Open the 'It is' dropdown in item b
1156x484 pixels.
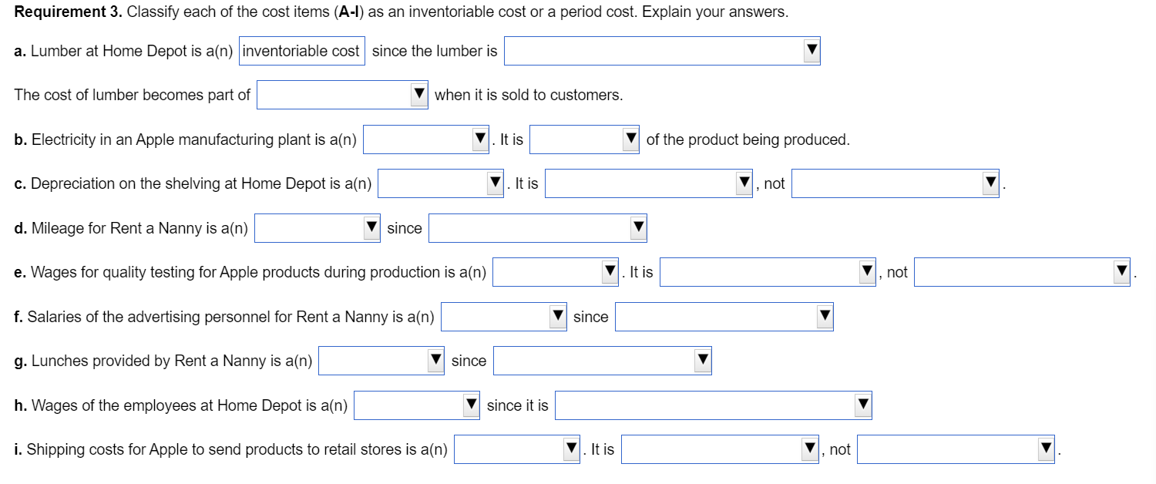(631, 139)
